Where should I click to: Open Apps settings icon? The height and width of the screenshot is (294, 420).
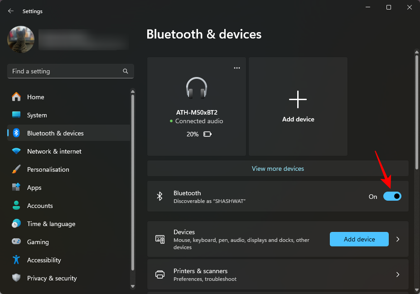(x=16, y=188)
